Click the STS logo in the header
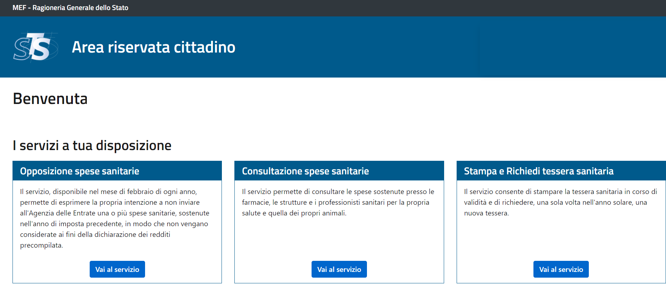This screenshot has height=298, width=666. tap(35, 47)
